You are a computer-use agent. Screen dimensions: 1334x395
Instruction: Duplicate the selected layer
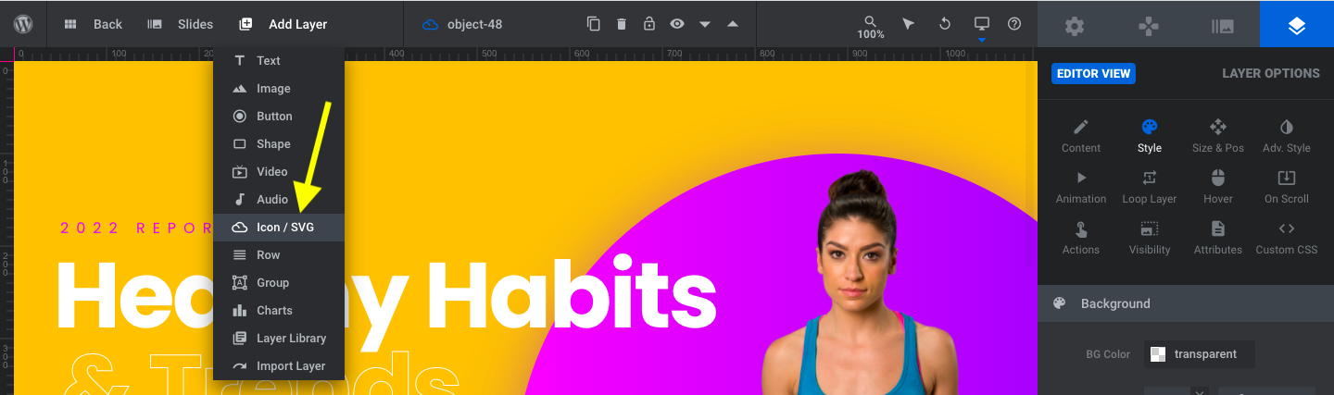(x=594, y=24)
